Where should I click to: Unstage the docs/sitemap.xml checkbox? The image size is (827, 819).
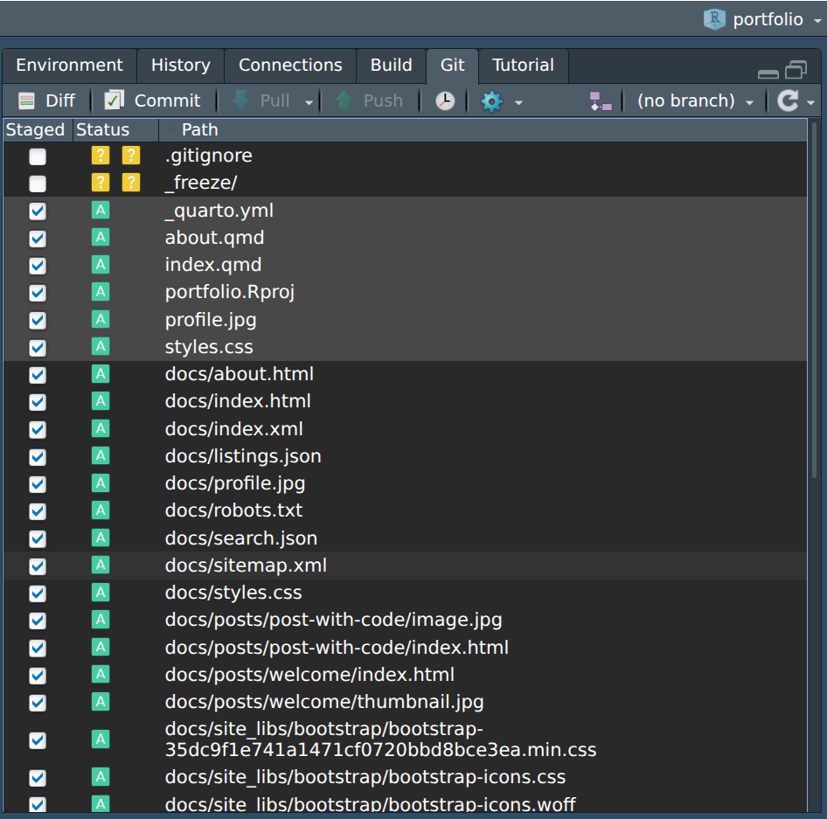point(37,566)
